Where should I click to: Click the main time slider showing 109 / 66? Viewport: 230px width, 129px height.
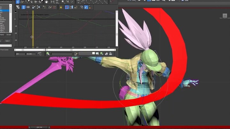point(39,127)
